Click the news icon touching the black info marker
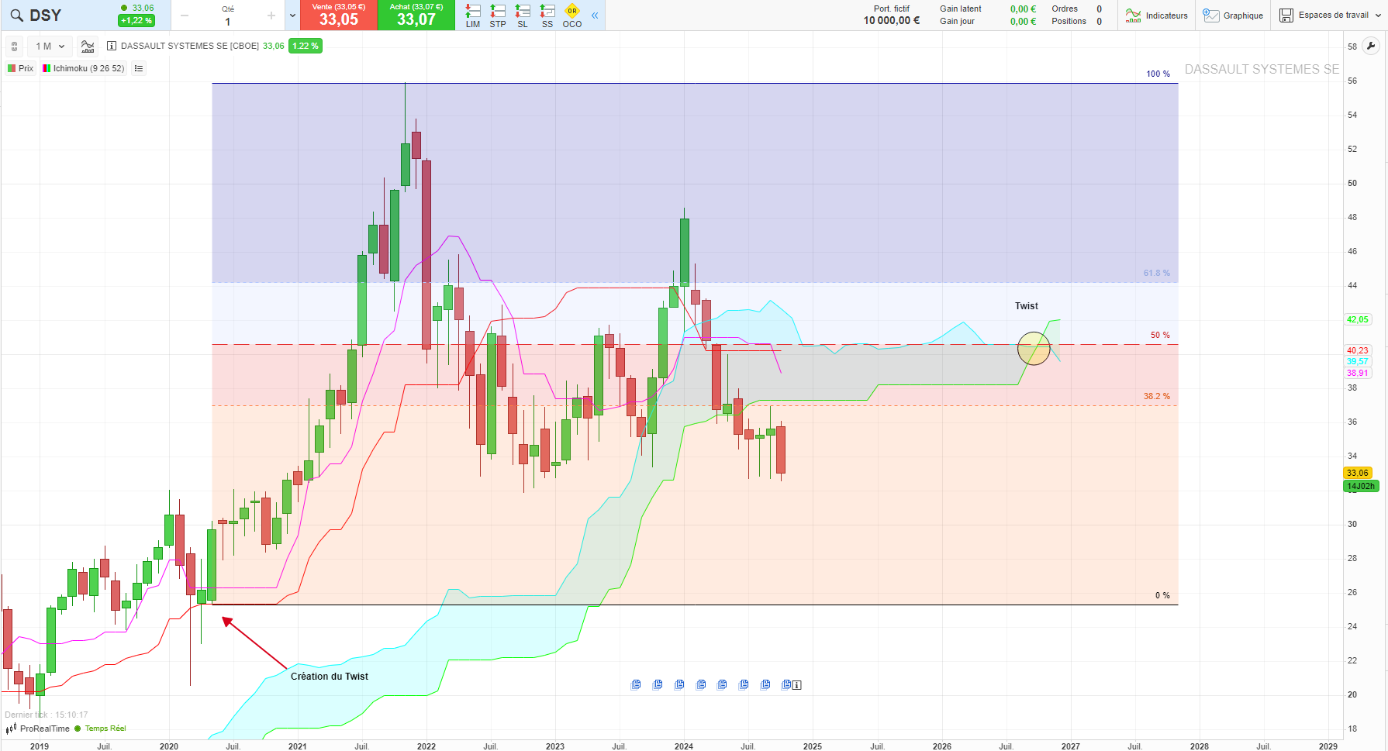Screen dimensions: 1388x751 click(x=786, y=684)
